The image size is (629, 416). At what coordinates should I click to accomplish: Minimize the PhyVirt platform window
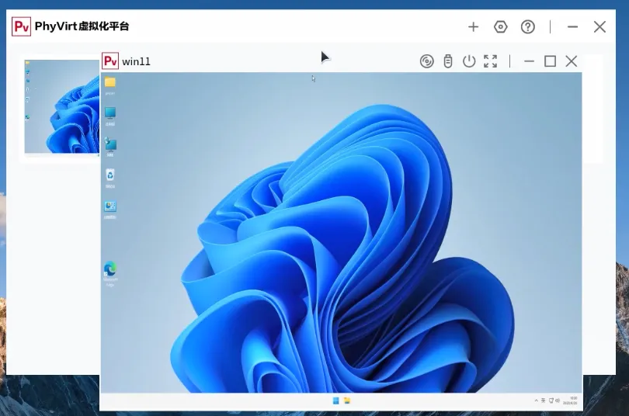tap(573, 27)
